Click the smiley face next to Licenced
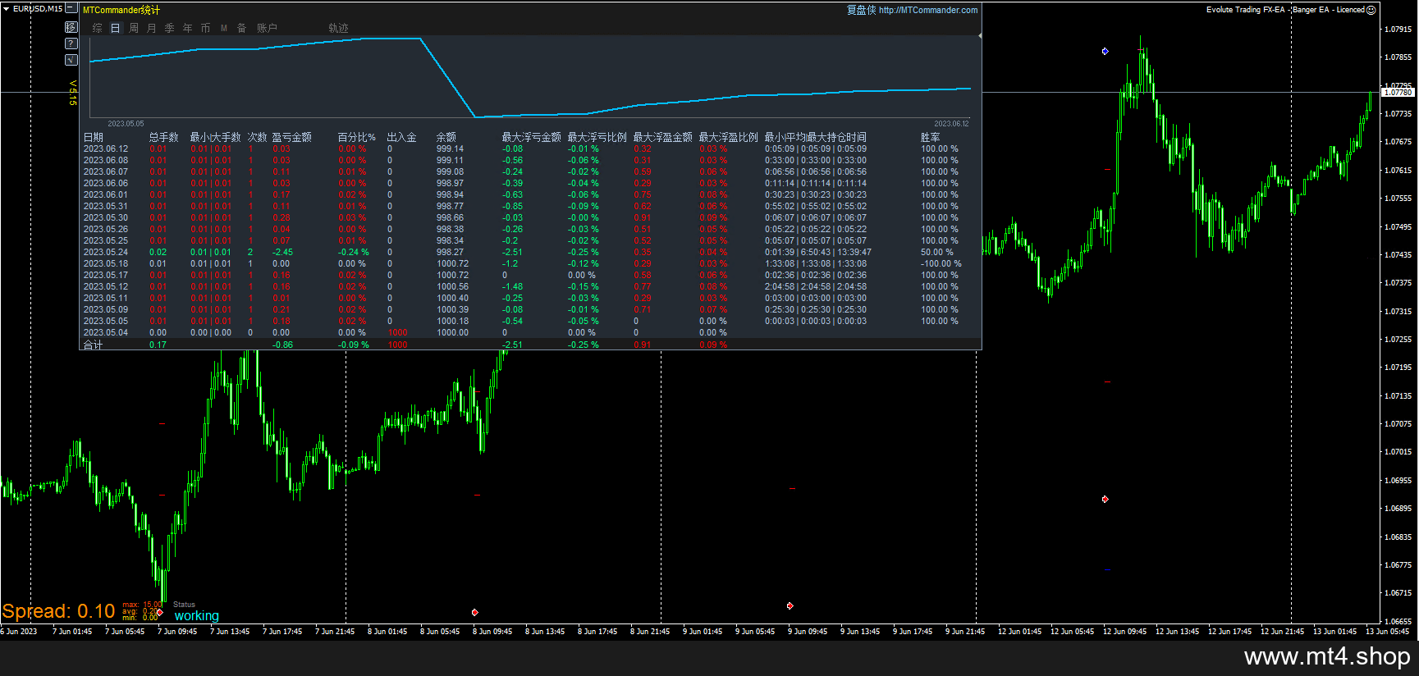This screenshot has width=1419, height=676. tap(1371, 10)
